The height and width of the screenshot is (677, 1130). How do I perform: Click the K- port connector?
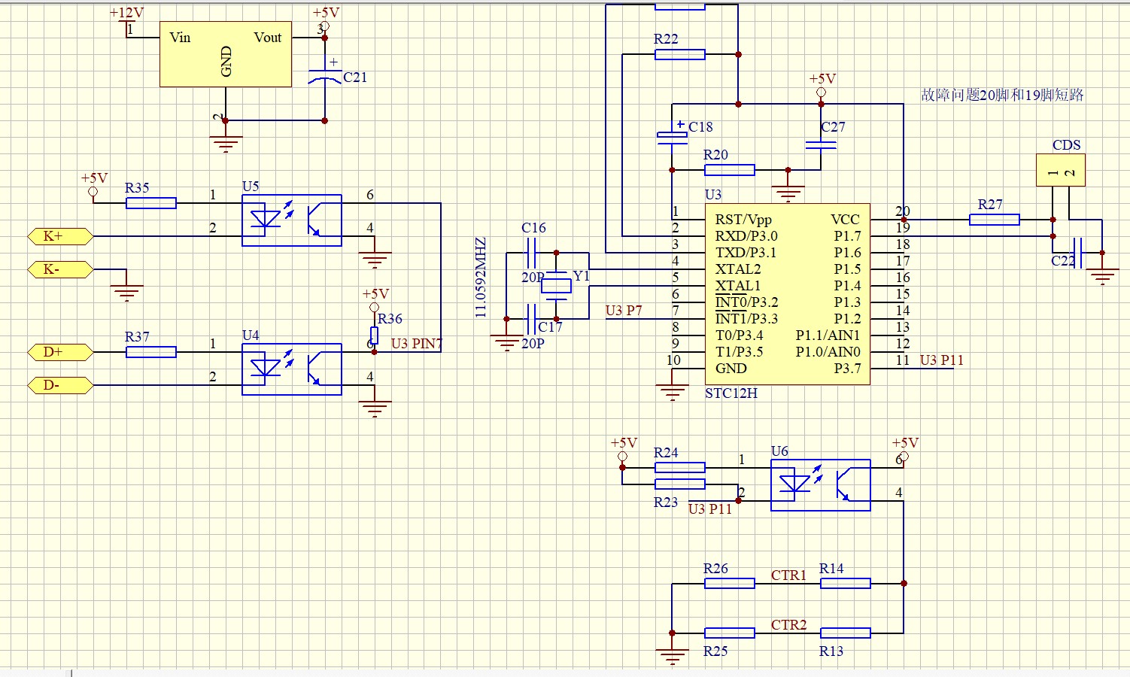point(59,269)
